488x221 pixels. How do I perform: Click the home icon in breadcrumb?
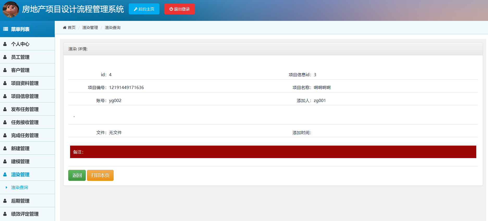65,27
